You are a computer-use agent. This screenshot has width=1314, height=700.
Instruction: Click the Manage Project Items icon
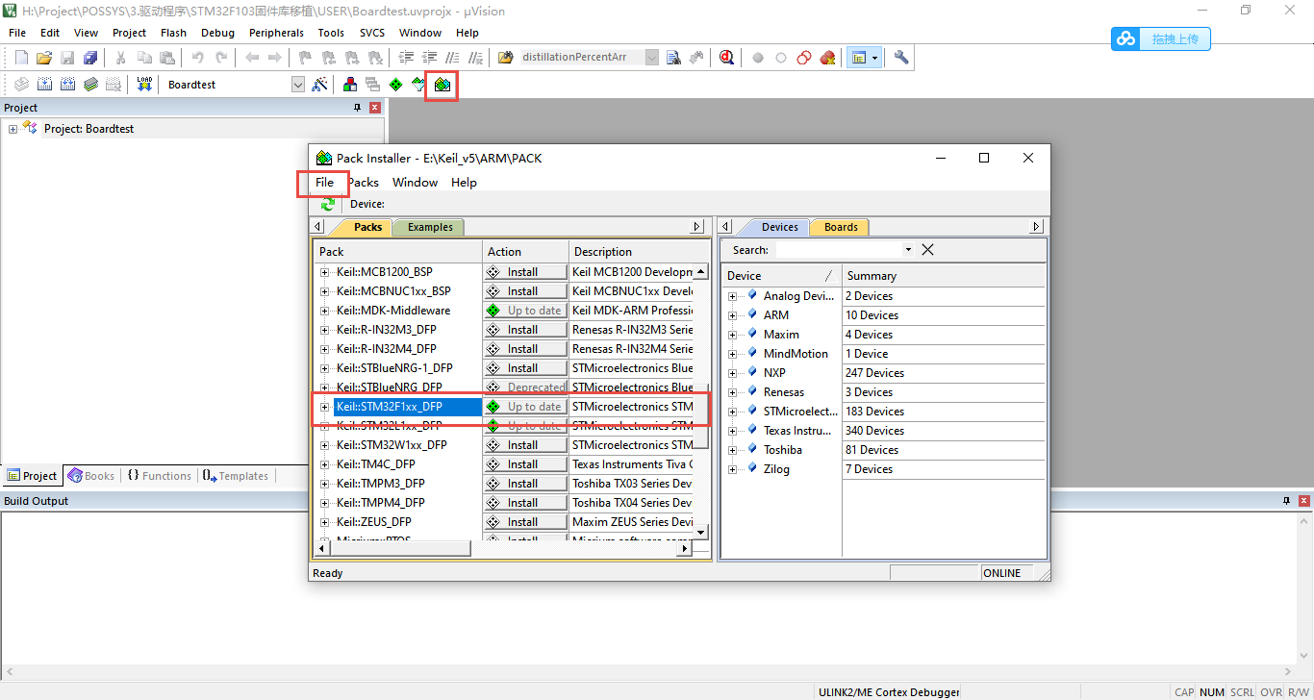pos(350,85)
